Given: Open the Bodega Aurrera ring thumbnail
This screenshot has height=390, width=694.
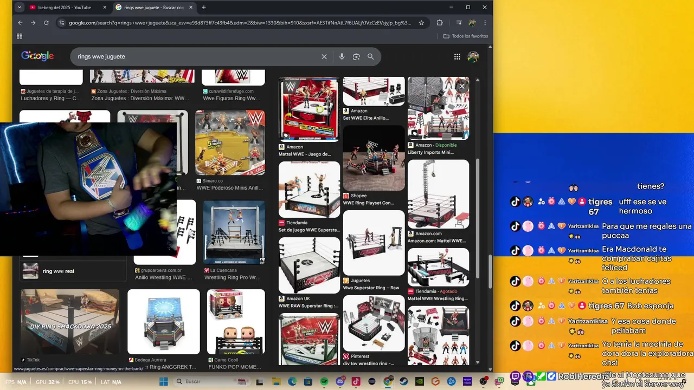Looking at the screenshot, I should 164,322.
